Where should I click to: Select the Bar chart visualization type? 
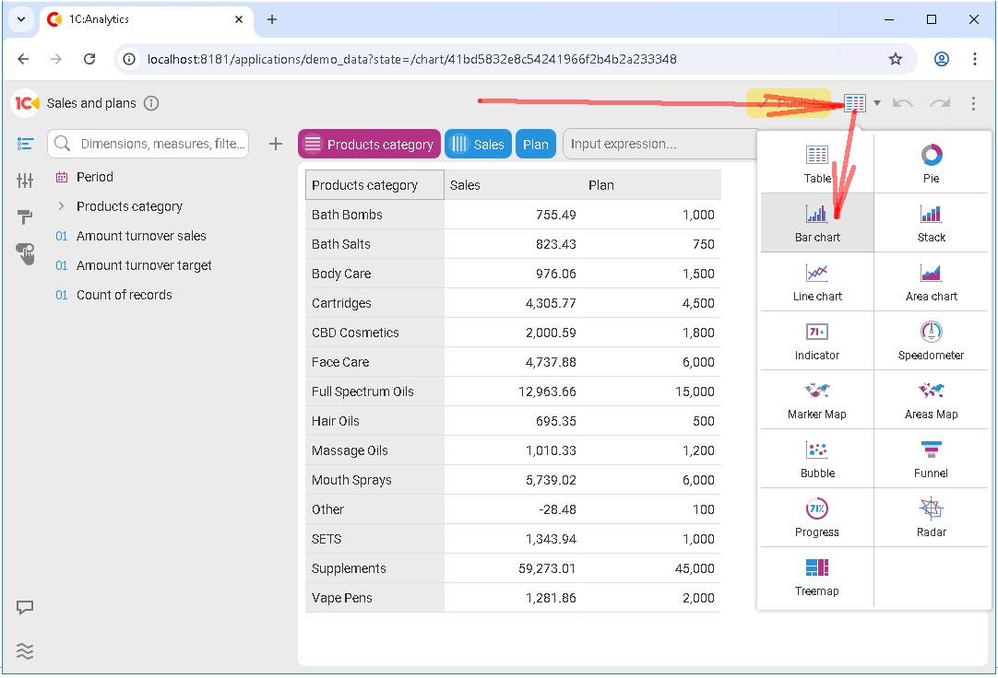coord(817,222)
